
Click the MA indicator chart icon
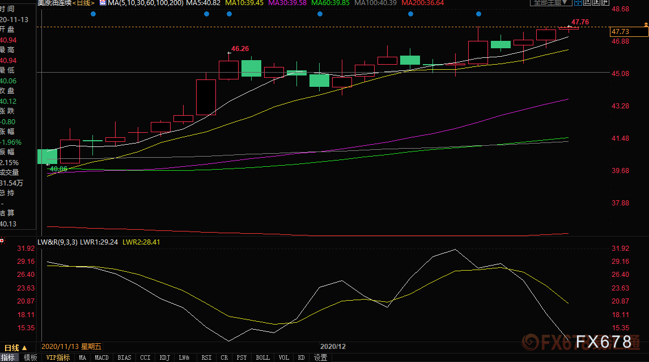pyautogui.click(x=103, y=3)
